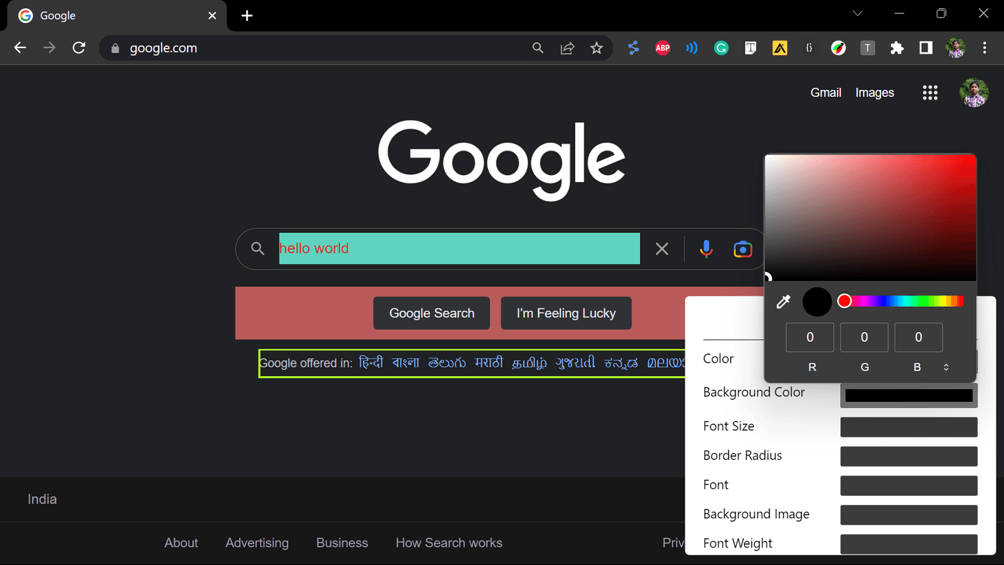Open the yellow triangle extension icon
This screenshot has height=565, width=1004.
[779, 48]
